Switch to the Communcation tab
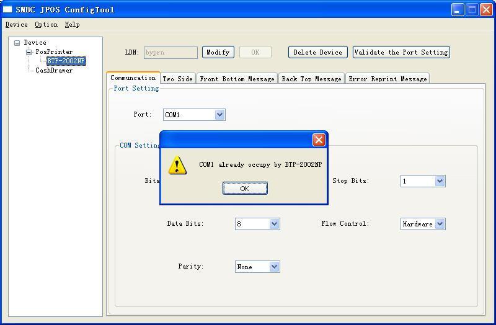Screen dimensions: 496x325 [x=133, y=78]
